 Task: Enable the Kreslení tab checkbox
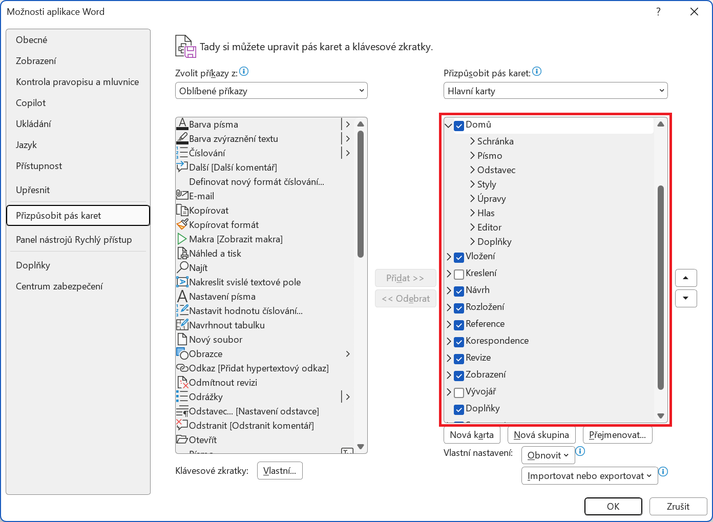(459, 274)
